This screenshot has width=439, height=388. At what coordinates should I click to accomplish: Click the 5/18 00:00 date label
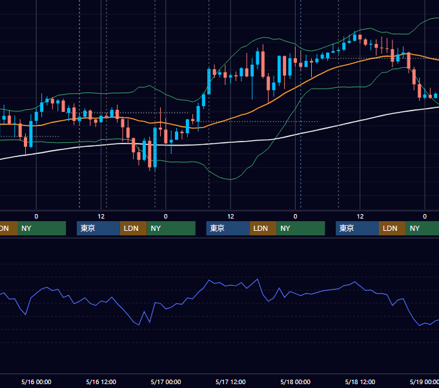tap(296, 382)
